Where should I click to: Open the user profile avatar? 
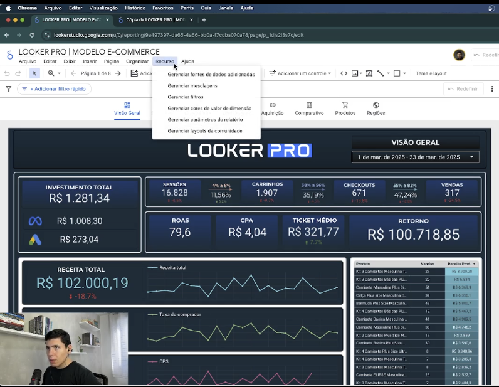click(x=459, y=55)
